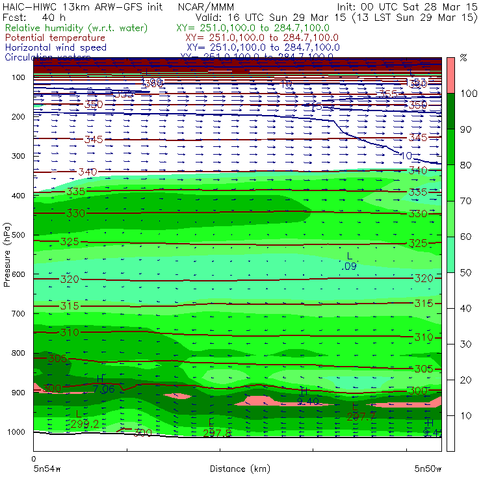Click the red "L 297.8" temperature minimum marker
This screenshot has height=481, width=481.
pos(217,428)
